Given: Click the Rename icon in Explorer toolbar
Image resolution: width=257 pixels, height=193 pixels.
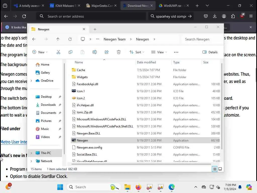Looking at the screenshot, I should click(95, 52).
